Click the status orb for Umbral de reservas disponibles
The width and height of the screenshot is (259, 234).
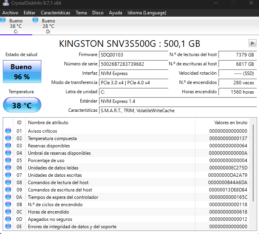[x=8, y=153]
